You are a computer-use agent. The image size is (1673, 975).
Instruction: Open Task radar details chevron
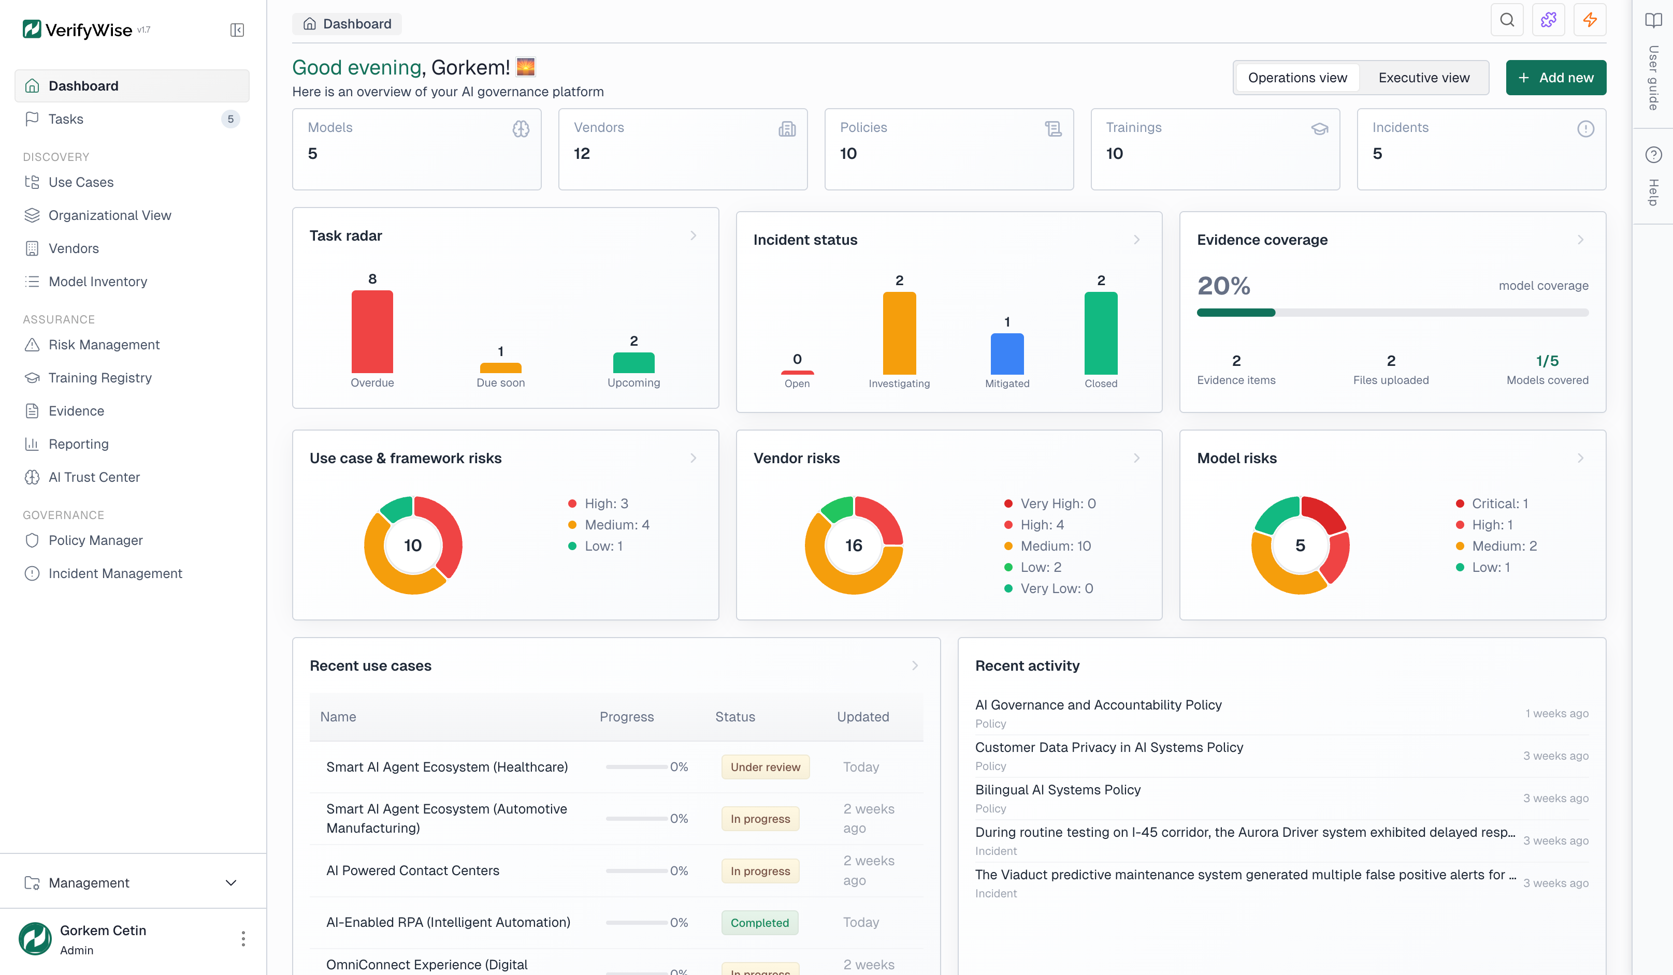point(693,235)
